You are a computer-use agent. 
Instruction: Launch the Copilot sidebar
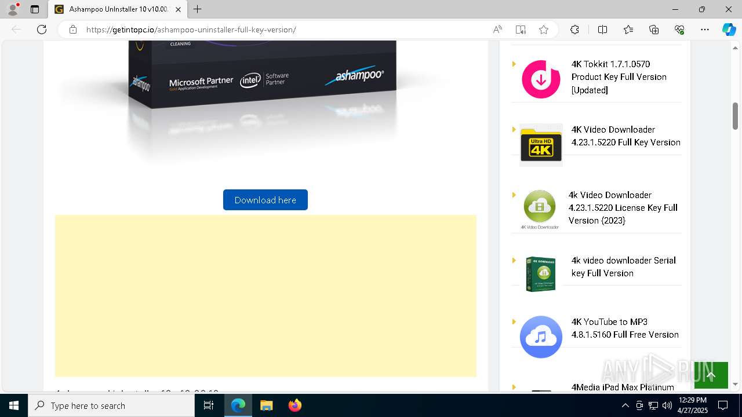click(729, 30)
